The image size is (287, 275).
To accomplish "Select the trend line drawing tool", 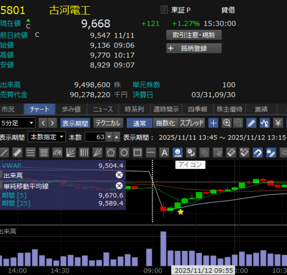I will (x=4, y=152).
